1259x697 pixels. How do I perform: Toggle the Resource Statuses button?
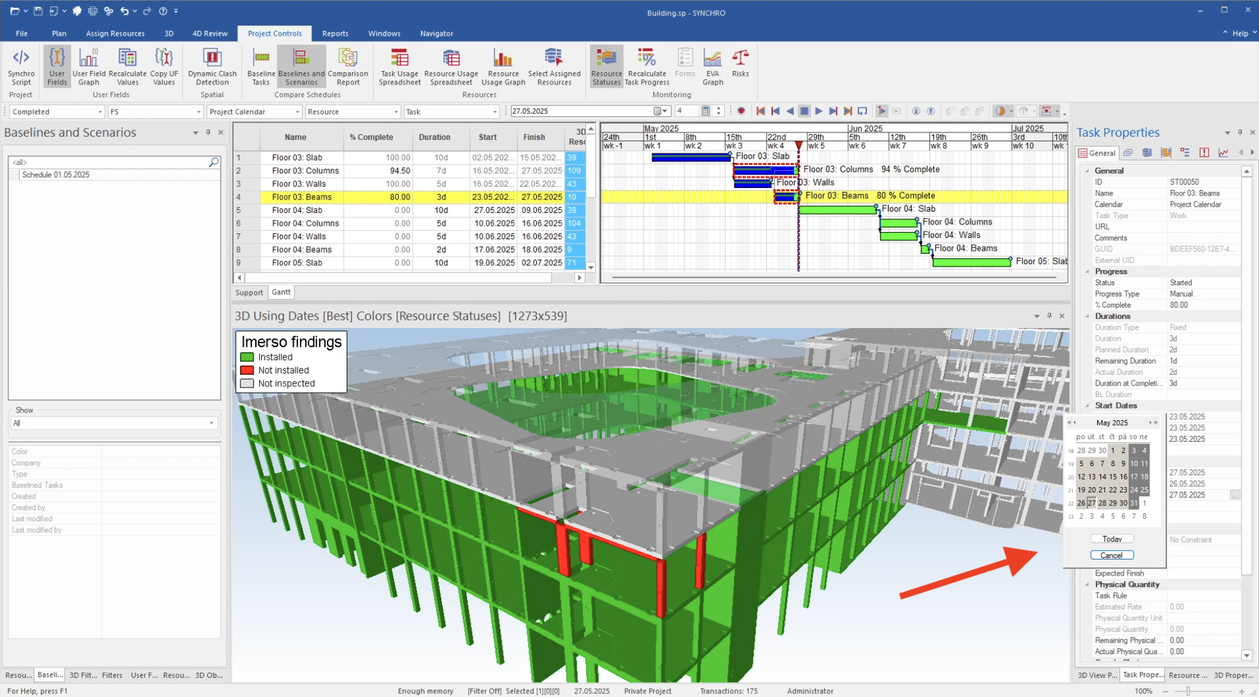606,66
